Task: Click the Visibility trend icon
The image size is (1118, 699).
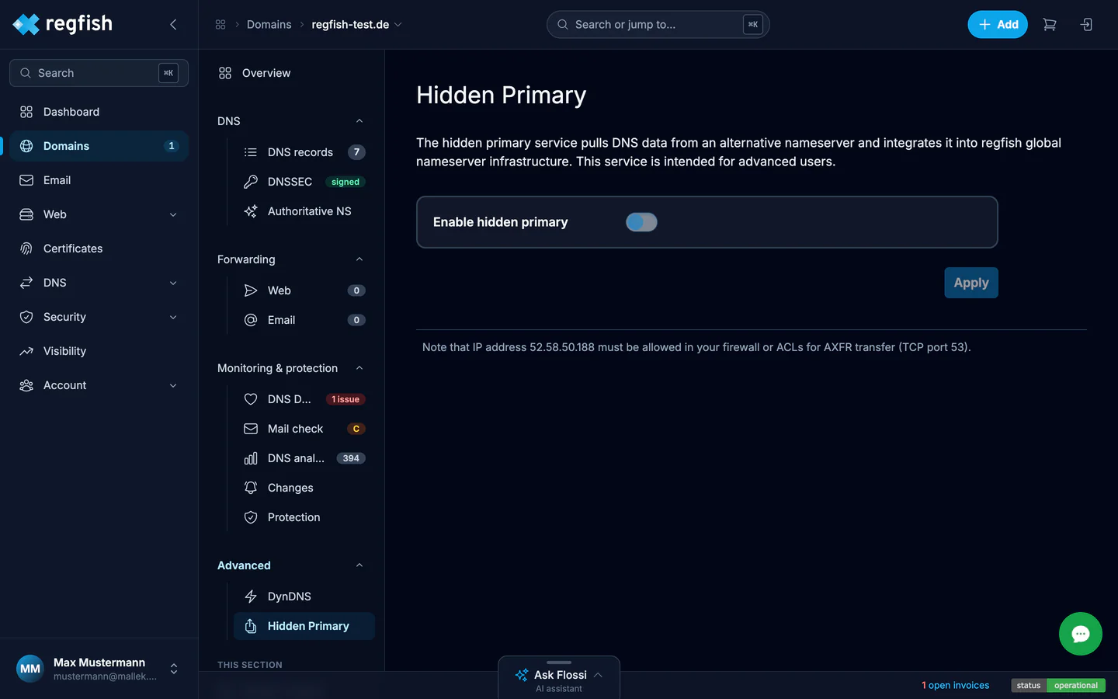Action: [26, 351]
